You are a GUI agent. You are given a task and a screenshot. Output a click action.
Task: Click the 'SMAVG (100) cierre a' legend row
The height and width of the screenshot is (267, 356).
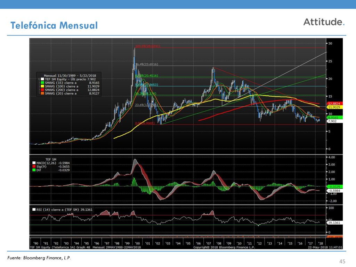tap(70, 86)
